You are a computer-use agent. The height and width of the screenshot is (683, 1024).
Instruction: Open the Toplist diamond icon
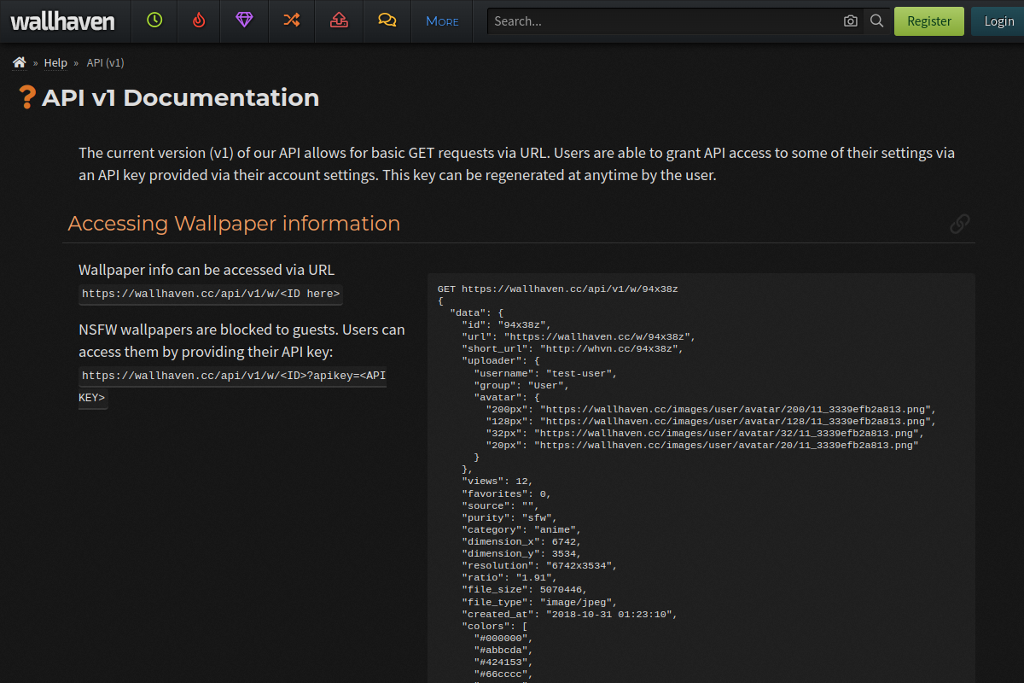[x=244, y=20]
